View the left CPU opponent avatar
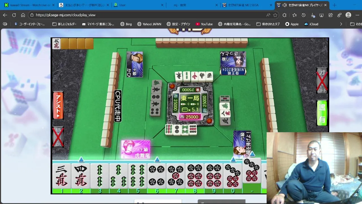This screenshot has width=362, height=204. point(135,64)
